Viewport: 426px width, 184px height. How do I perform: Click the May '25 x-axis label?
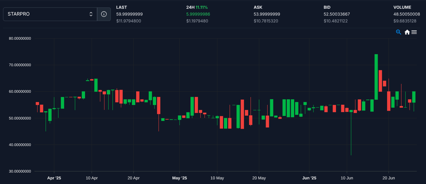point(179,178)
